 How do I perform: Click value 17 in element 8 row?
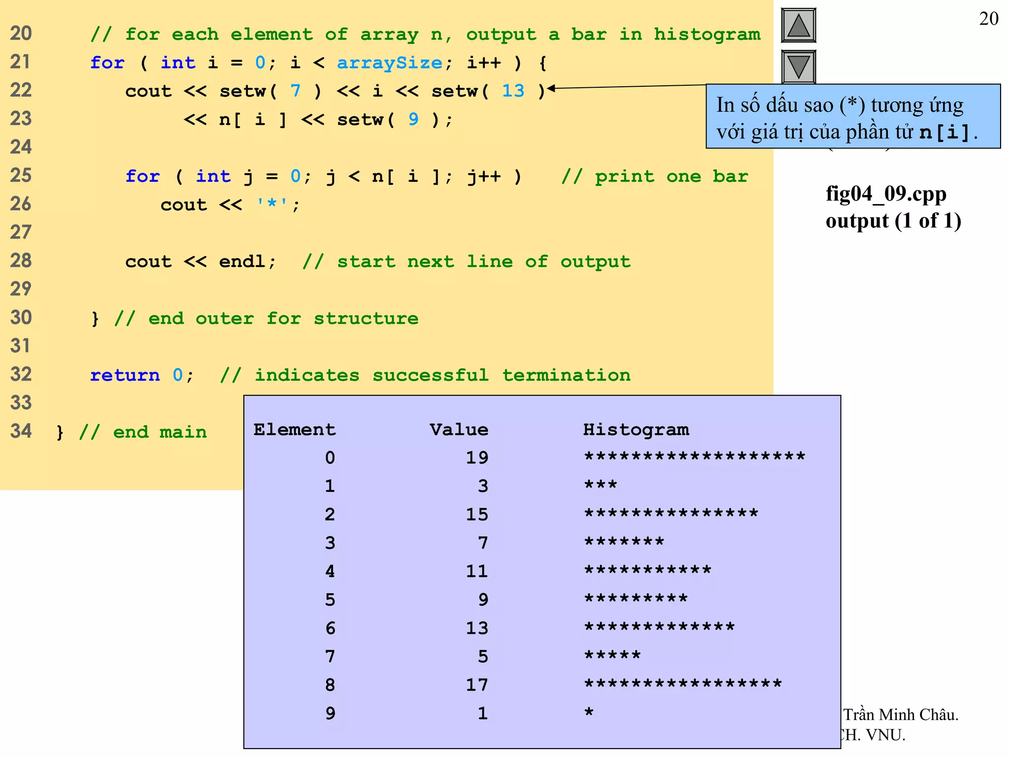[477, 685]
